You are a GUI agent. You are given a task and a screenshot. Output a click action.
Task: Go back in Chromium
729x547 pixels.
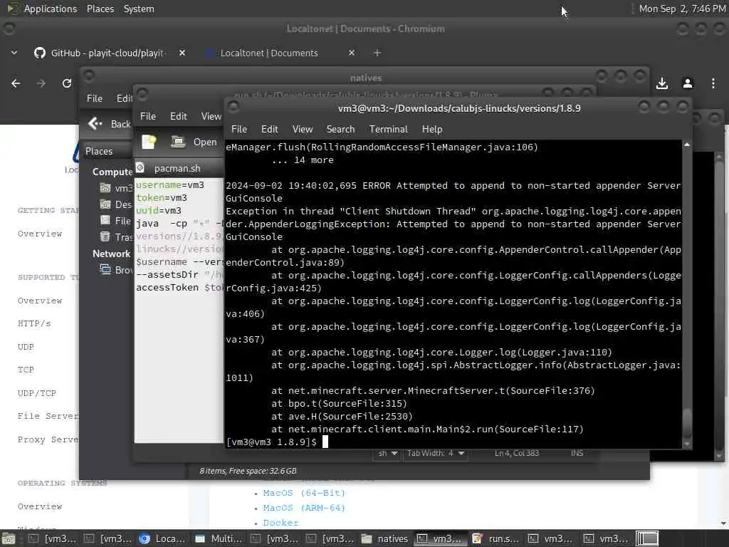[16, 83]
